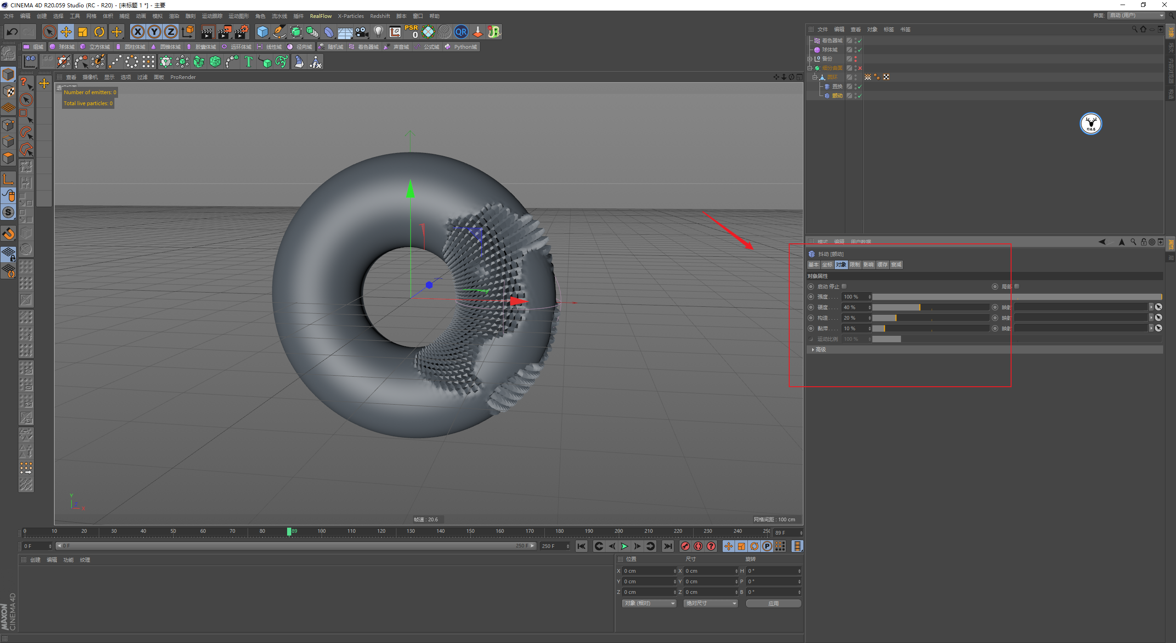Screen dimensions: 1176x643
Task: Click the Undo arrow icon
Action: coord(12,32)
